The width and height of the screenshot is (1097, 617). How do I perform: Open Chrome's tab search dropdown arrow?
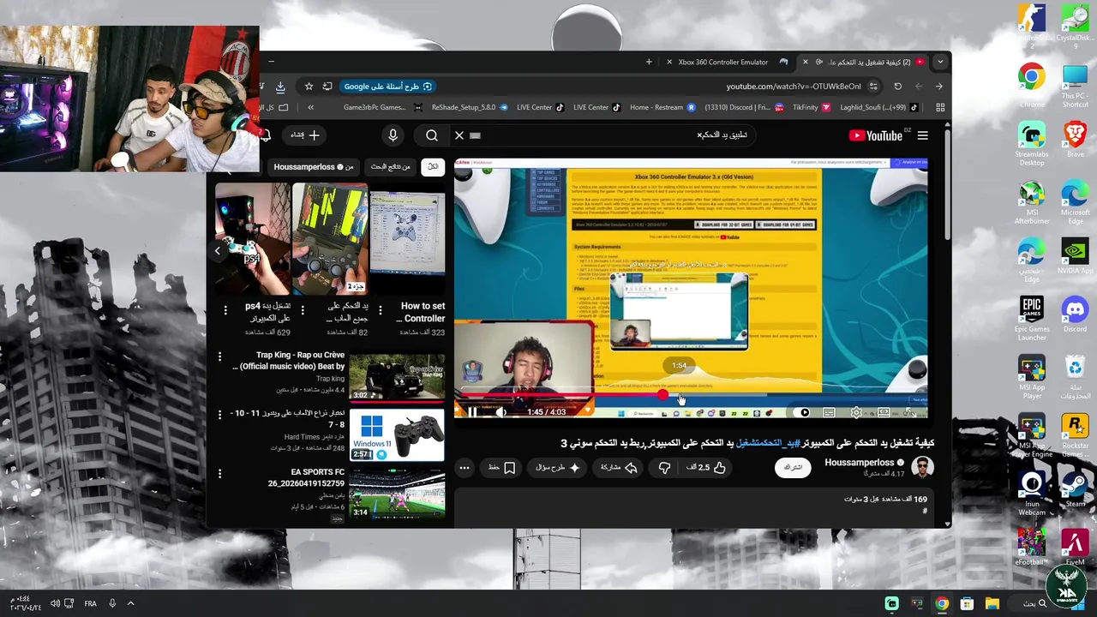940,62
